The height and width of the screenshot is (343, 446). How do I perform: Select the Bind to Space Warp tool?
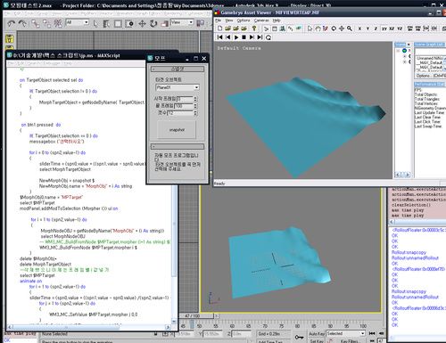click(x=58, y=23)
